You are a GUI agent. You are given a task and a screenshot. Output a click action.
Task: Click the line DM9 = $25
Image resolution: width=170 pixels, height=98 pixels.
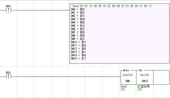pos(78,39)
